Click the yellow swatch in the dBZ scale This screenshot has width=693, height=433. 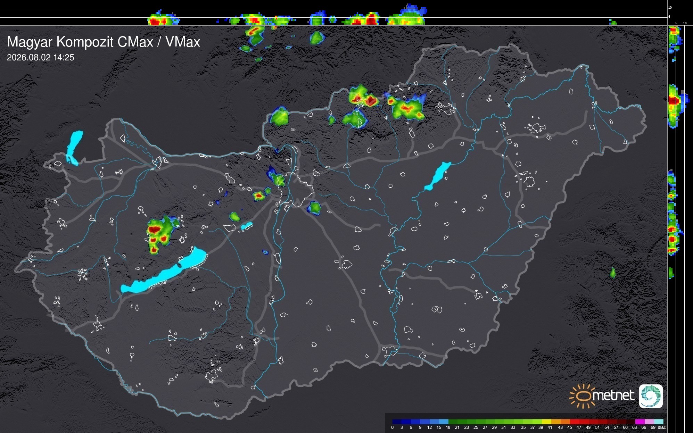(546, 422)
